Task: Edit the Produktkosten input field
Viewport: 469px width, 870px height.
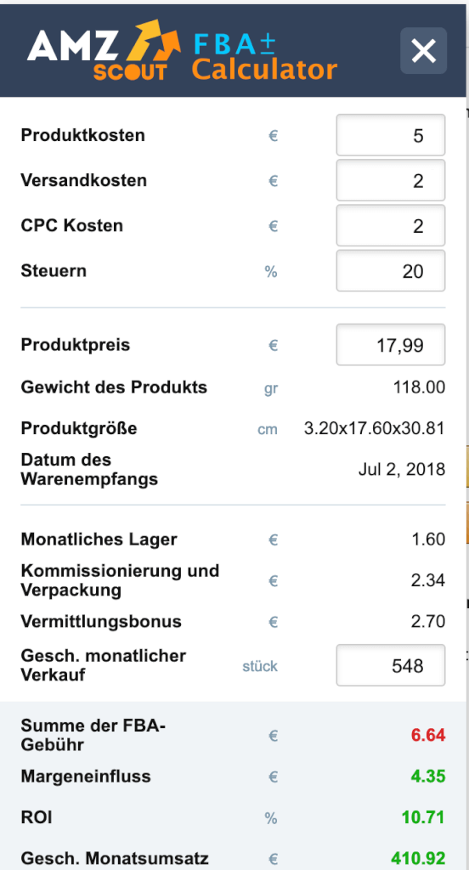Action: tap(391, 135)
